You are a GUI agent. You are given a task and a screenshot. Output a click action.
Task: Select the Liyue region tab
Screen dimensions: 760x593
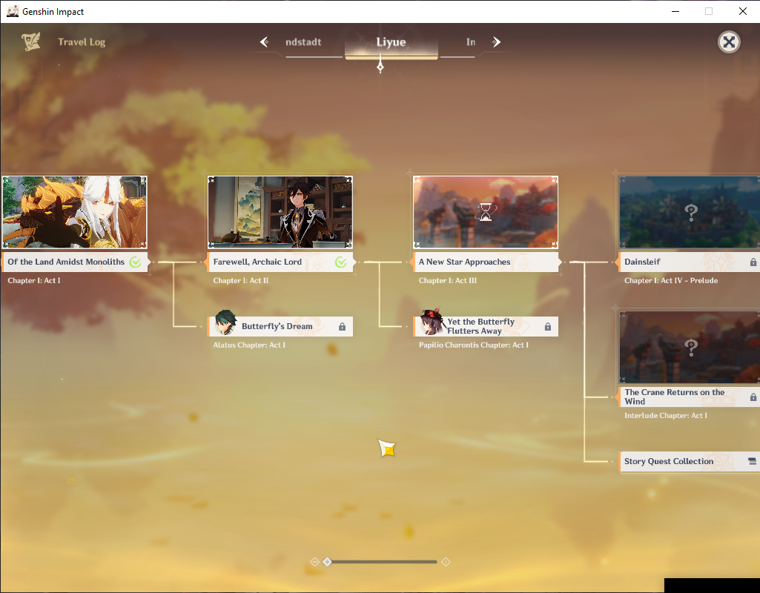tap(391, 42)
